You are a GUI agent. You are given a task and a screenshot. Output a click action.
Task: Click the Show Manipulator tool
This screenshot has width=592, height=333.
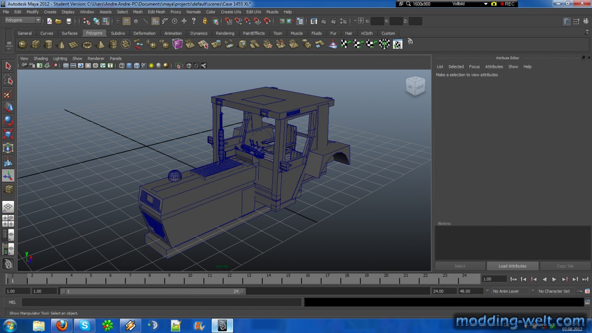pos(8,176)
